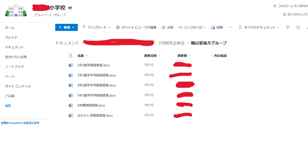Click the 7月研究全体会 breadcrumb
The width and height of the screenshot is (308, 144).
coord(171,43)
